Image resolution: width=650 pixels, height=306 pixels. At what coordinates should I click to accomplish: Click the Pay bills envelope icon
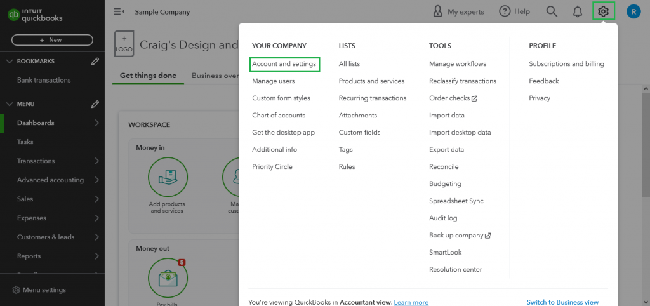(168, 278)
